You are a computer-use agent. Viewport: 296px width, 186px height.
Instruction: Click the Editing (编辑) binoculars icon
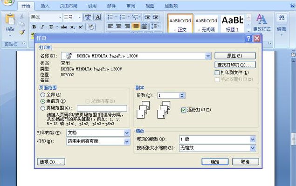click(x=282, y=18)
